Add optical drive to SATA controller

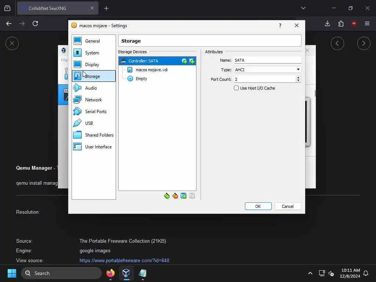[184, 61]
